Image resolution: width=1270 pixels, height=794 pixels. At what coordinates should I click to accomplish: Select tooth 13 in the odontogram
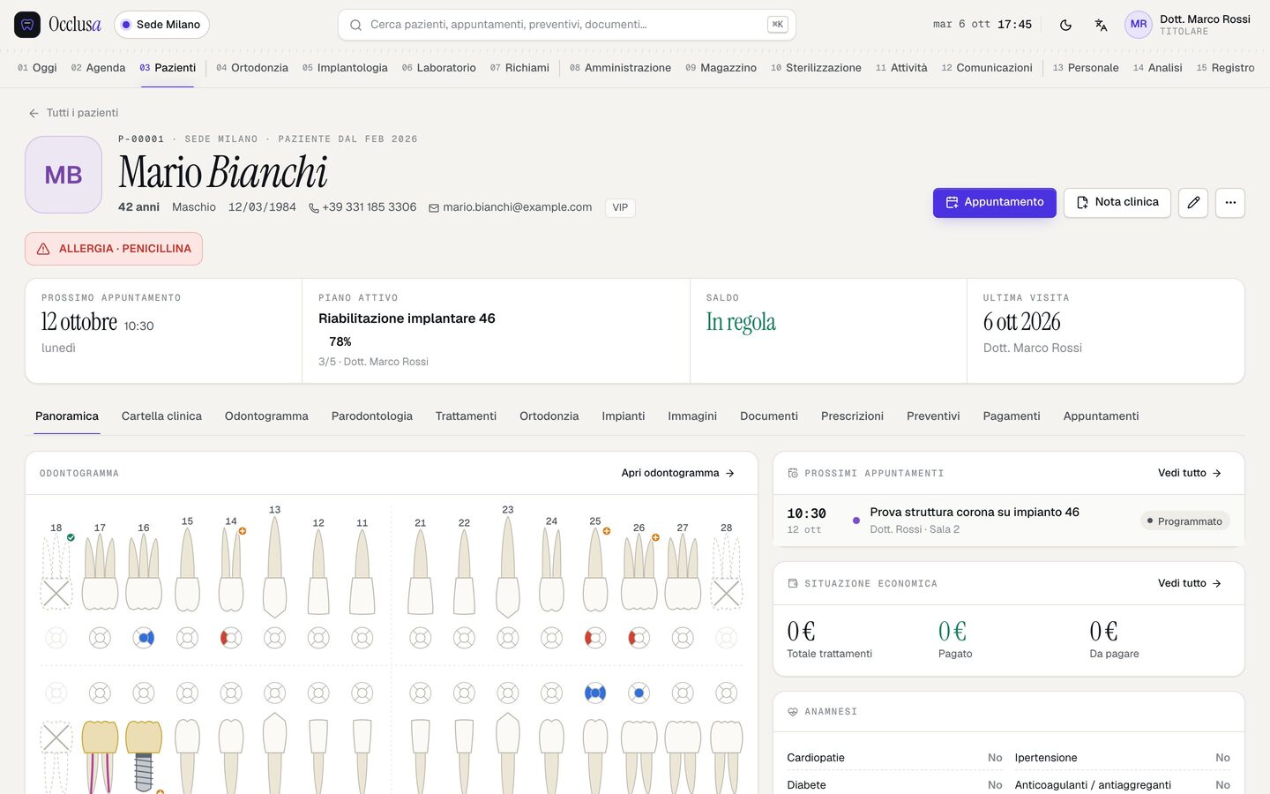point(274,566)
